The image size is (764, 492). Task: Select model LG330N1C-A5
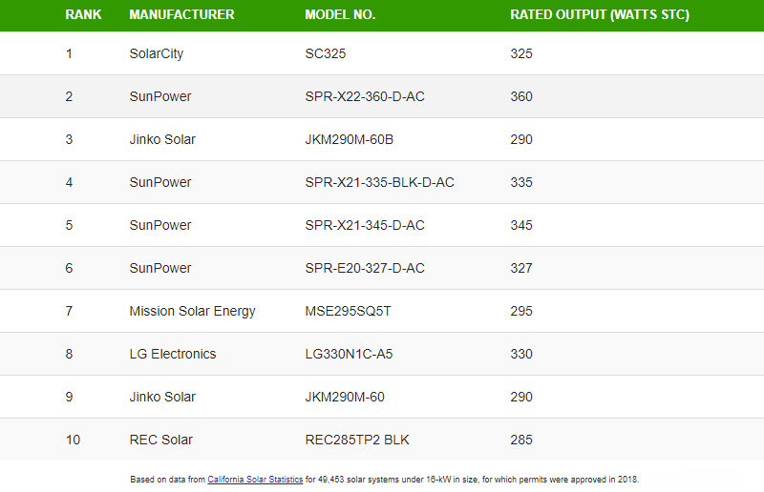pos(349,354)
